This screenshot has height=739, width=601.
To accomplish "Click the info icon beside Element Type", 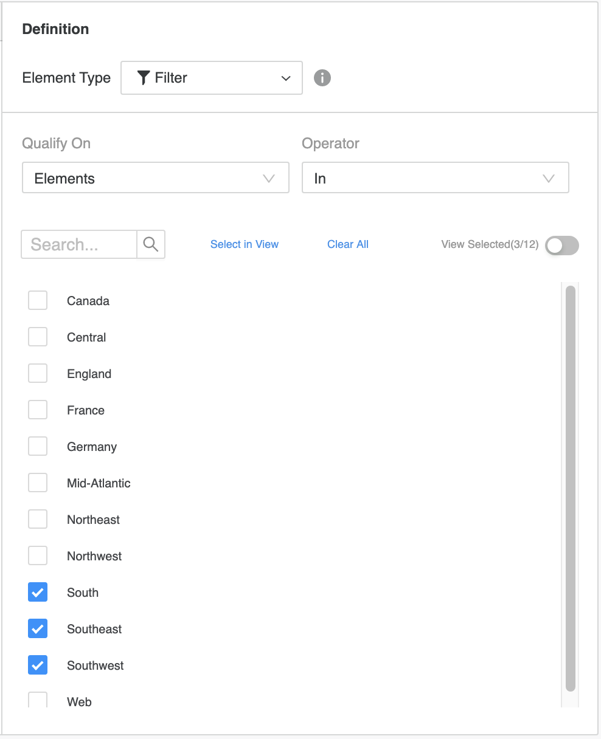I will pyautogui.click(x=322, y=78).
